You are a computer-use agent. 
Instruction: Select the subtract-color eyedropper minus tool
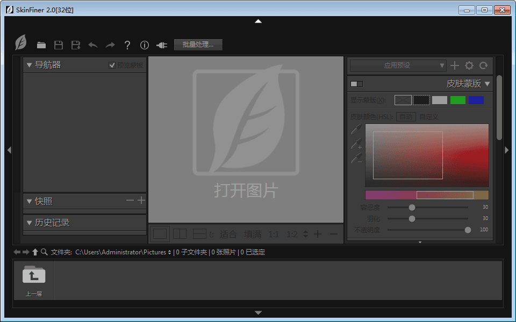pos(356,158)
